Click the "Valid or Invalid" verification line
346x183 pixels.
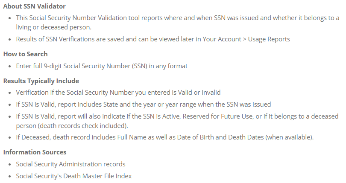pos(118,93)
